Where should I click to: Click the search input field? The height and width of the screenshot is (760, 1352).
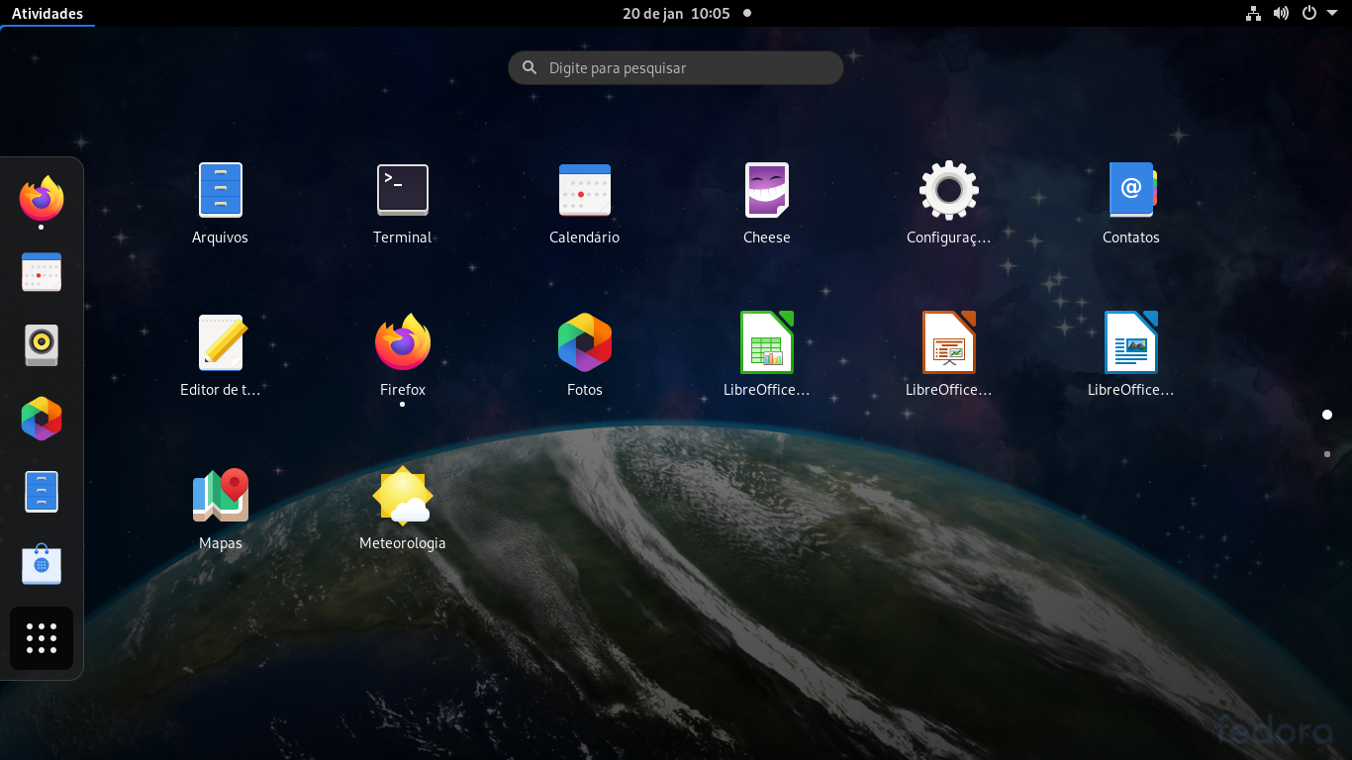(x=676, y=67)
